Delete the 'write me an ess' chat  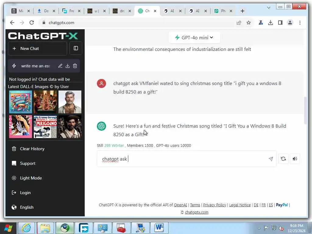tap(75, 66)
